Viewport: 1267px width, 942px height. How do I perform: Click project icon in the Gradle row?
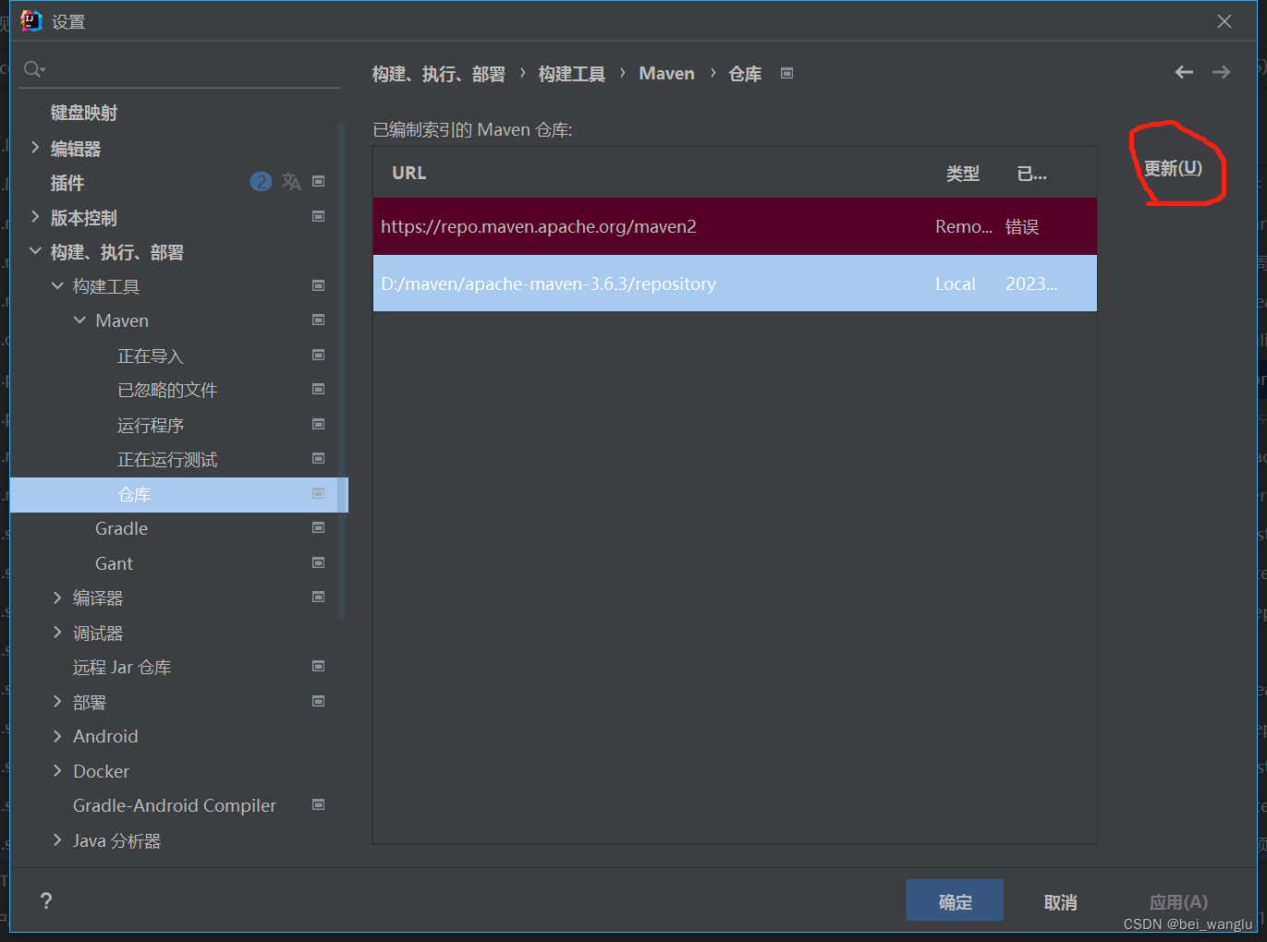coord(319,528)
